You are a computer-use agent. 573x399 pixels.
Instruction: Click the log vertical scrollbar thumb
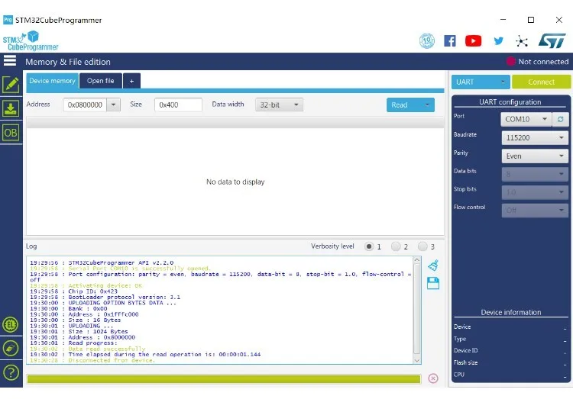tap(416, 308)
